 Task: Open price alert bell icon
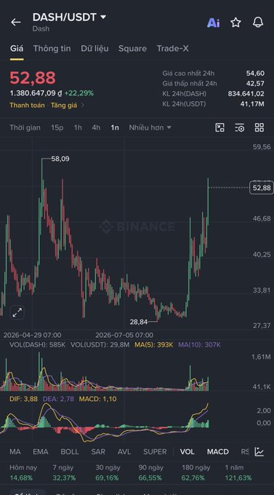[258, 22]
